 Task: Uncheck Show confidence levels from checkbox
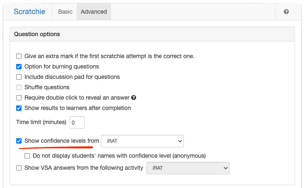pos(19,141)
